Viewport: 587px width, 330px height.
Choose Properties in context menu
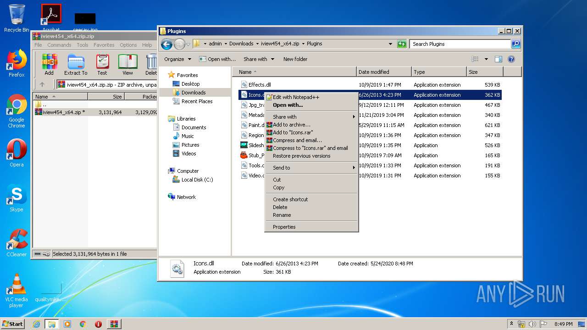tap(311, 227)
